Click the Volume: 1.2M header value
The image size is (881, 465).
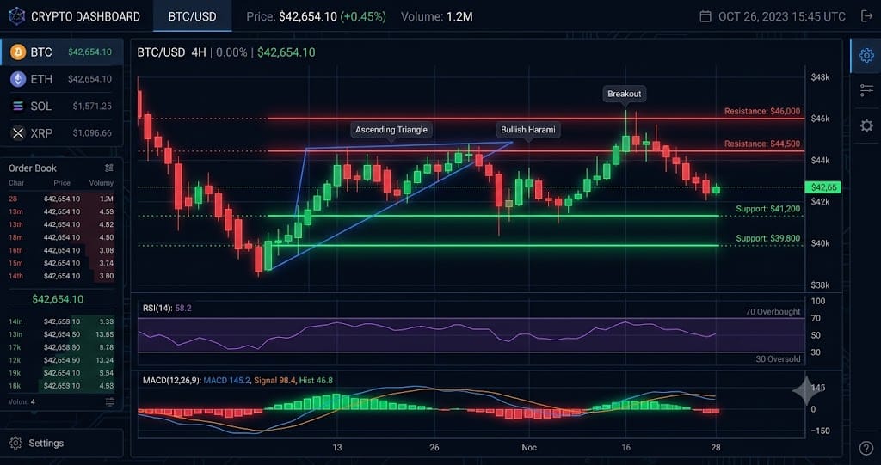436,17
